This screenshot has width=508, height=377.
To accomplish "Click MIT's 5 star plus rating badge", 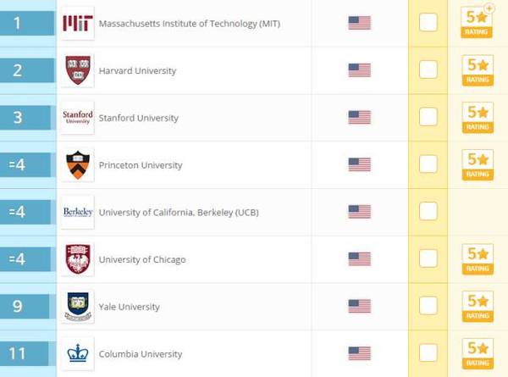I will coord(478,22).
